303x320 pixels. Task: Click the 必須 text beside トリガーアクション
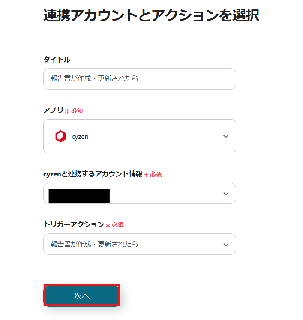click(x=118, y=225)
